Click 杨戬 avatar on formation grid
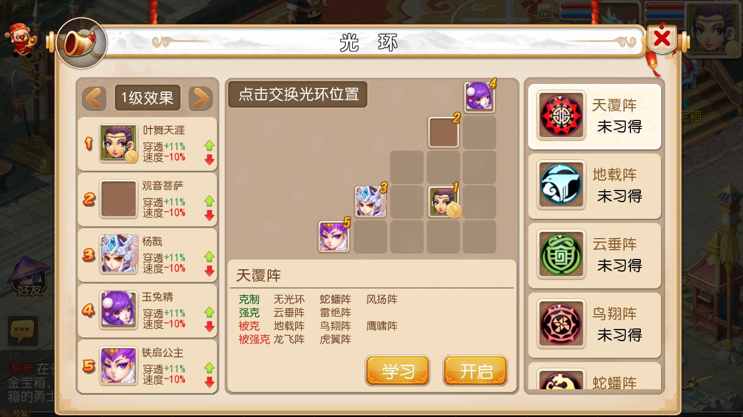The width and height of the screenshot is (743, 417). [371, 202]
